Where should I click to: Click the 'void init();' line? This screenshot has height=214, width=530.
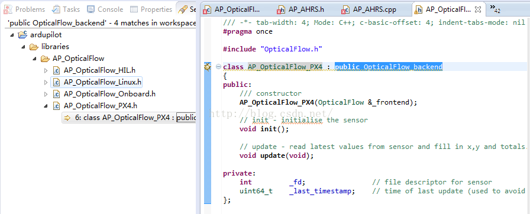coord(264,129)
